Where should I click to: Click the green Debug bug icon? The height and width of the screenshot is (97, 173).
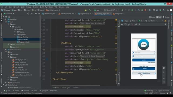point(132,10)
